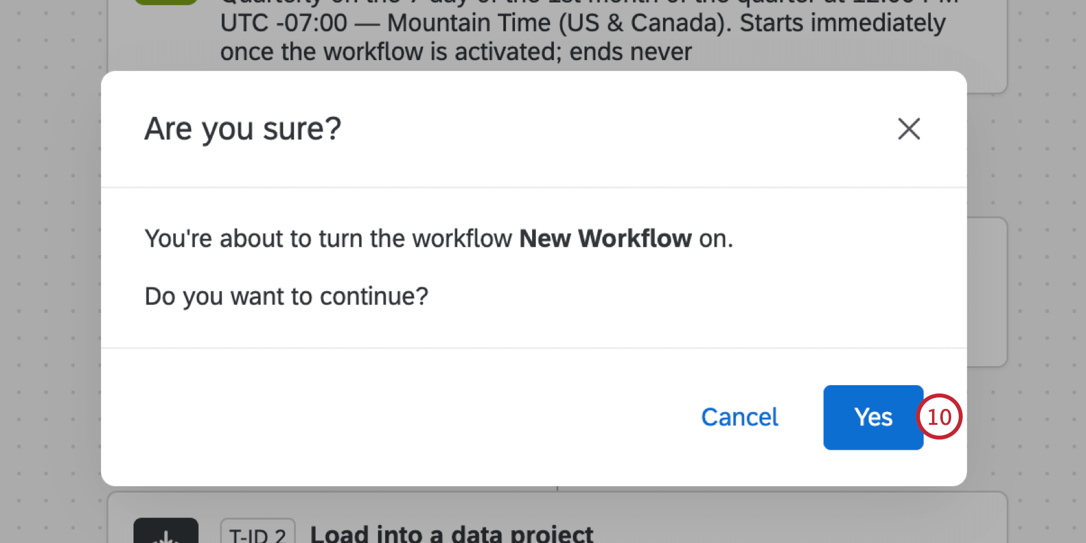Select the quarterly schedule trigger icon
This screenshot has width=1086, height=543.
pyautogui.click(x=166, y=3)
